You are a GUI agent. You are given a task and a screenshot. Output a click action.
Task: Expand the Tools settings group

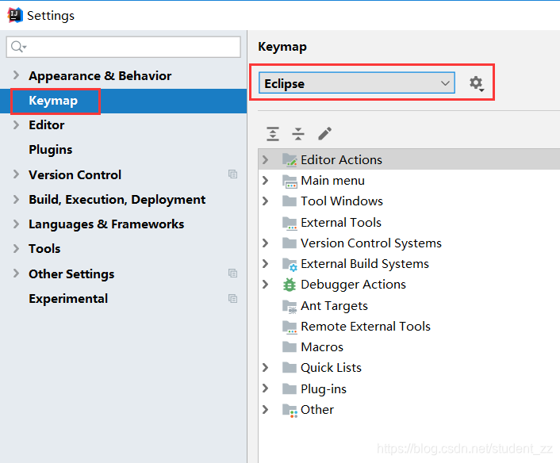point(16,248)
